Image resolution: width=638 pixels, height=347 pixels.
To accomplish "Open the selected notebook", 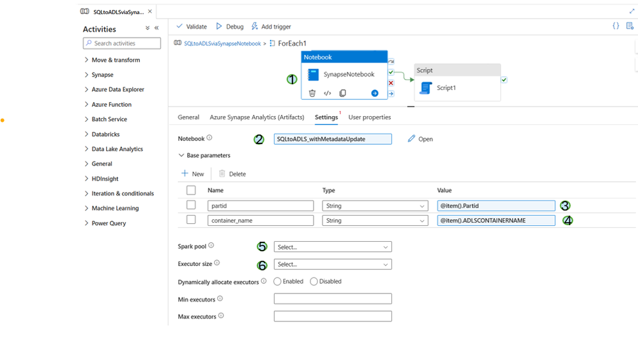I will 420,139.
